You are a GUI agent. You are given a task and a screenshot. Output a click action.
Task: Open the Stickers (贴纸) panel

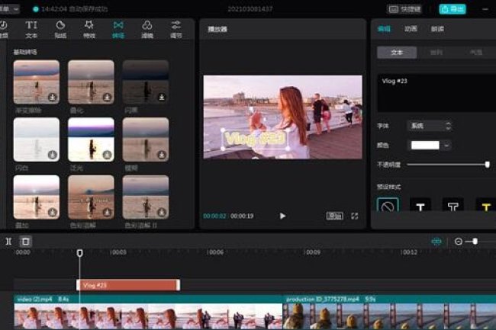(60, 29)
